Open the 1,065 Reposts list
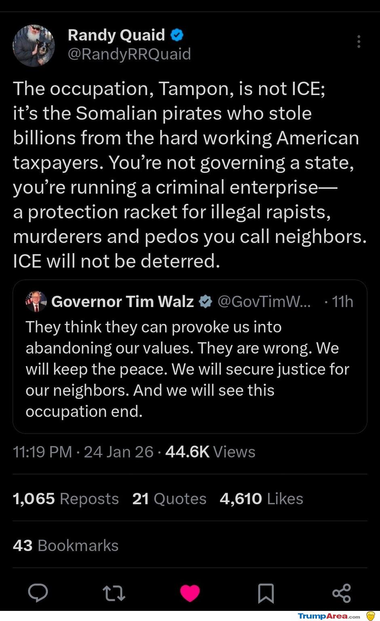 click(x=65, y=498)
